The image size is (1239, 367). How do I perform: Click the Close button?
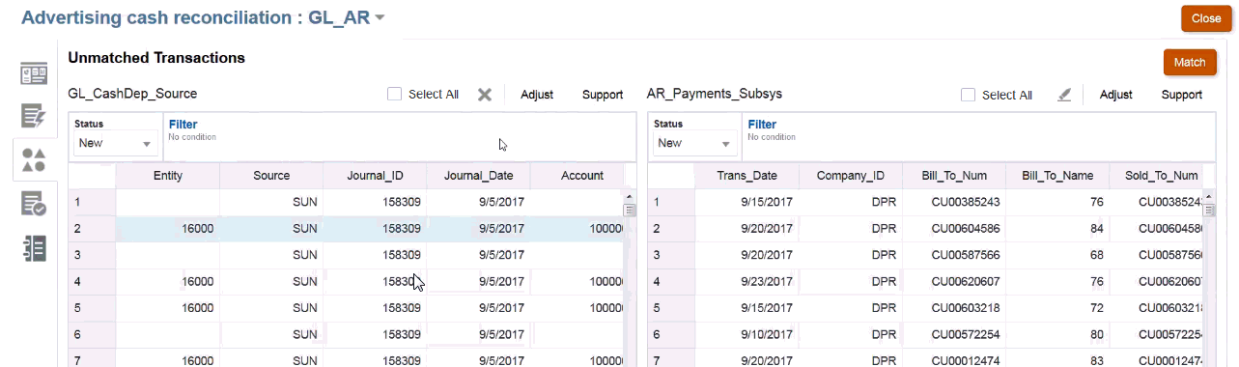click(x=1206, y=18)
